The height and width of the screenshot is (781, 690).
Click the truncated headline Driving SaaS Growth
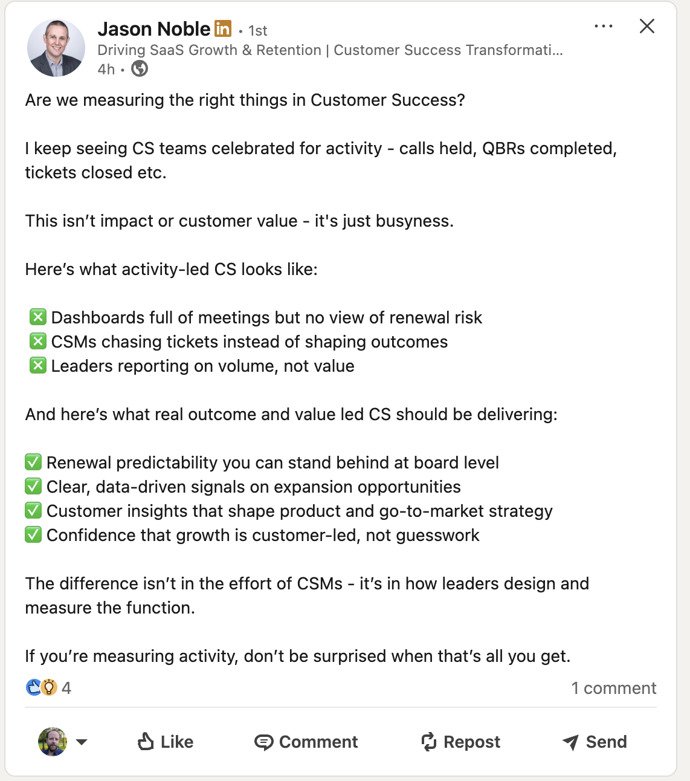[330, 50]
